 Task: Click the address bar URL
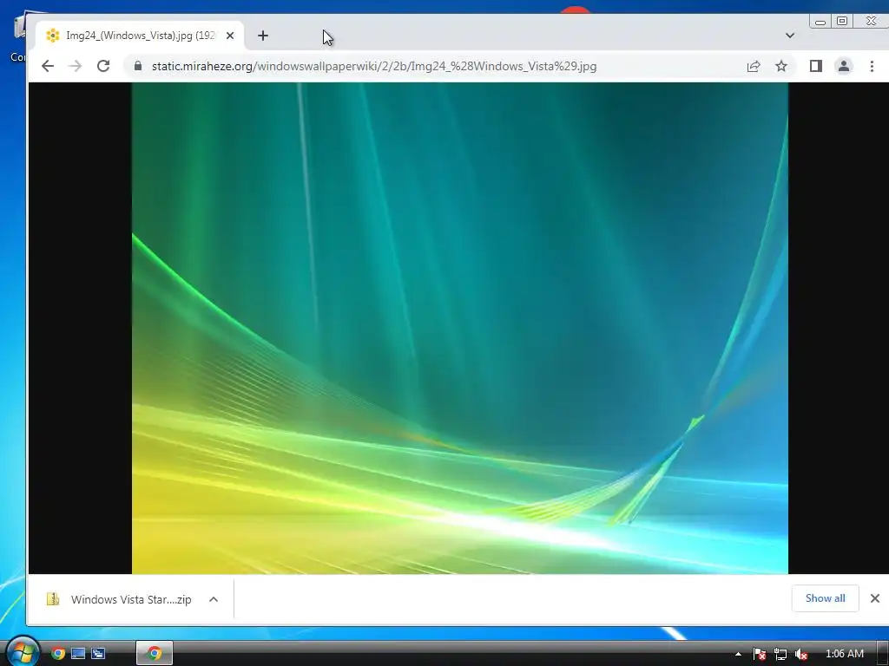[374, 66]
